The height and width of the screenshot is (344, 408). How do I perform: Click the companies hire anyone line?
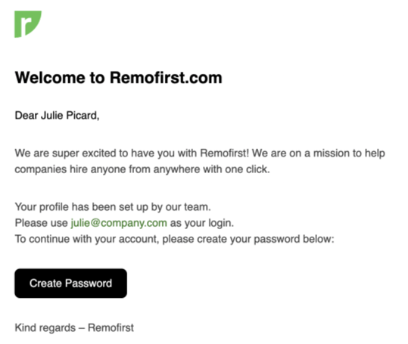point(142,169)
